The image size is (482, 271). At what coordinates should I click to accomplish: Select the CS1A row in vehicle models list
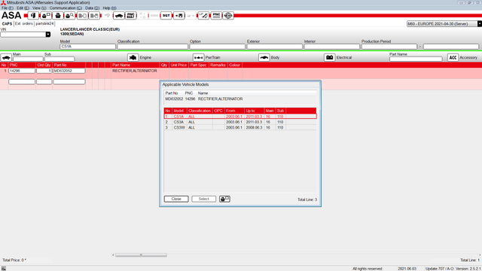tap(240, 117)
